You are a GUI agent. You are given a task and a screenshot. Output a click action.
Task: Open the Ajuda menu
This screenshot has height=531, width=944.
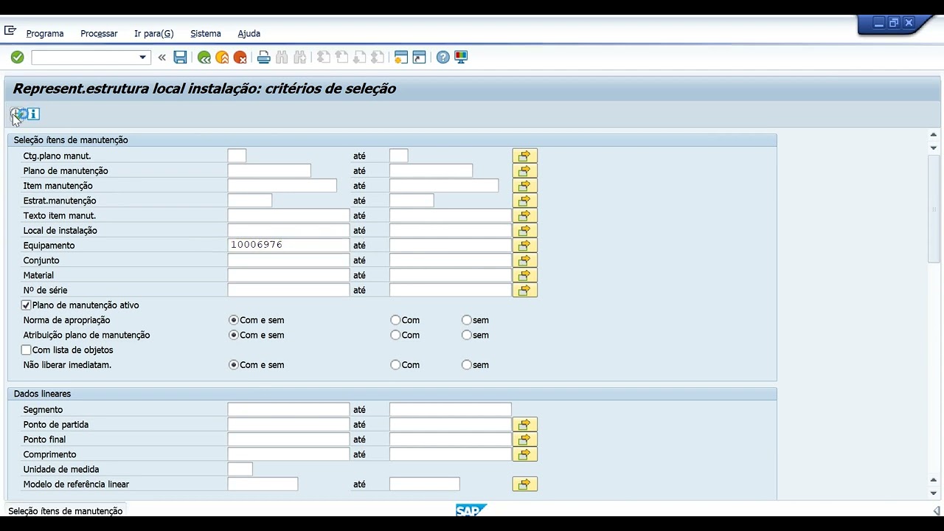[249, 33]
